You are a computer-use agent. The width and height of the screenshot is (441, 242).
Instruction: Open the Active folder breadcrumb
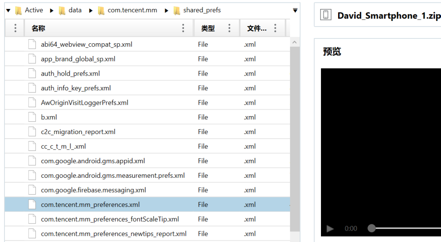click(x=29, y=10)
